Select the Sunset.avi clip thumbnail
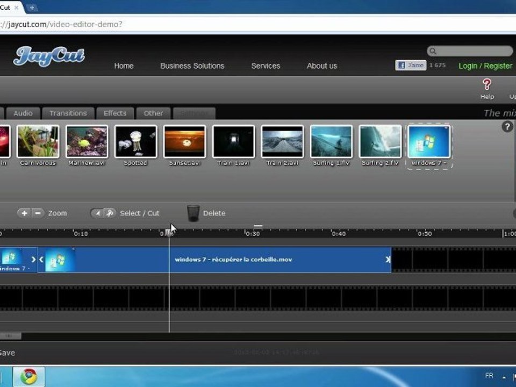Image resolution: width=516 pixels, height=387 pixels. point(184,141)
